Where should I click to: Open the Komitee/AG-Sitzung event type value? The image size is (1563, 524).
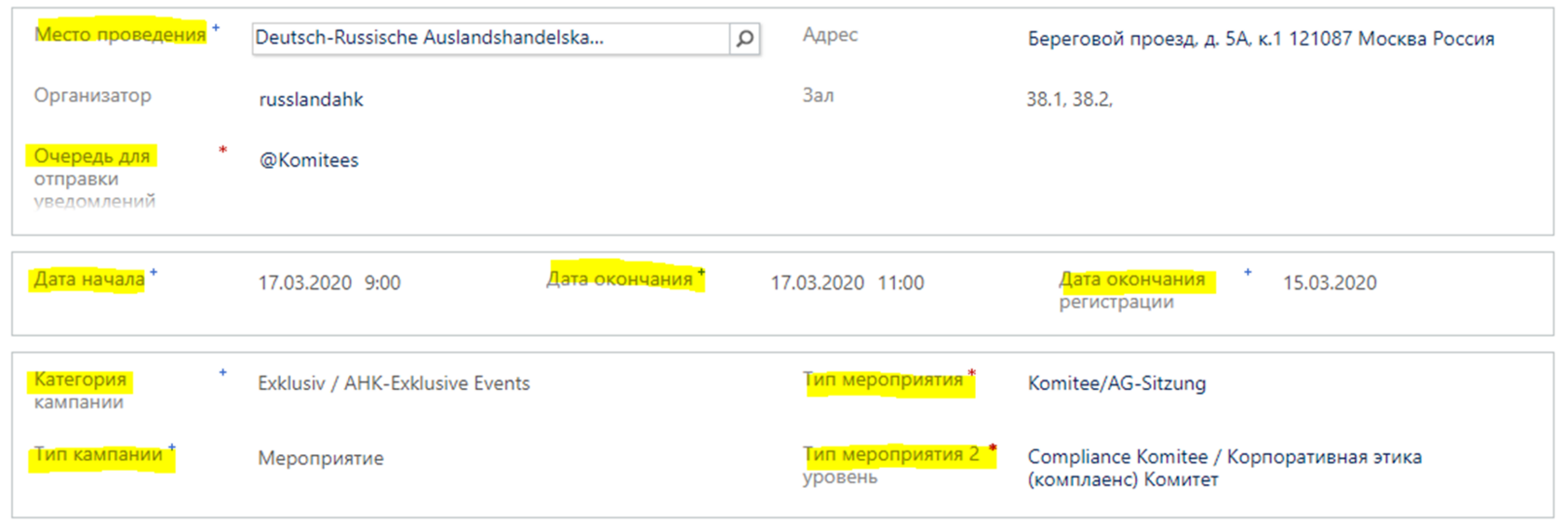click(1116, 383)
